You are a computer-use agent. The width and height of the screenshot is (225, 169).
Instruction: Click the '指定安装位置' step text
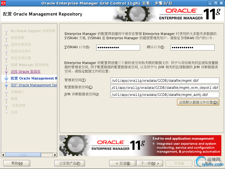[x=21, y=58]
